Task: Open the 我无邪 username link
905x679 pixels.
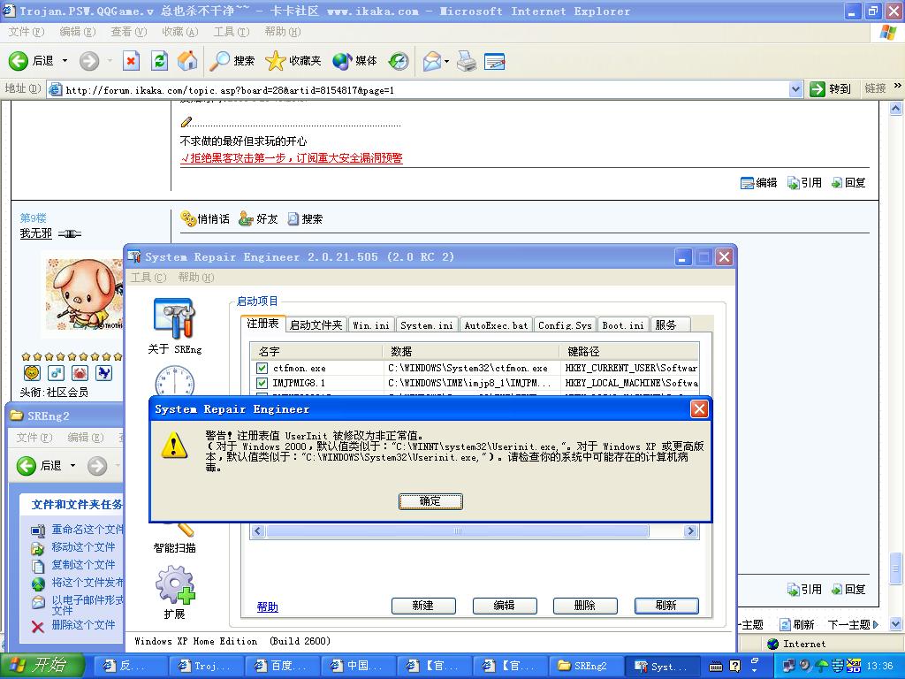Action: 35,233
